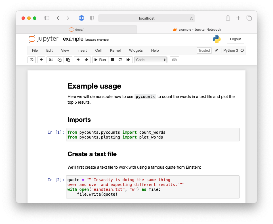273x224 pixels.
Task: Click the Python logo icon
Action: 217,39
